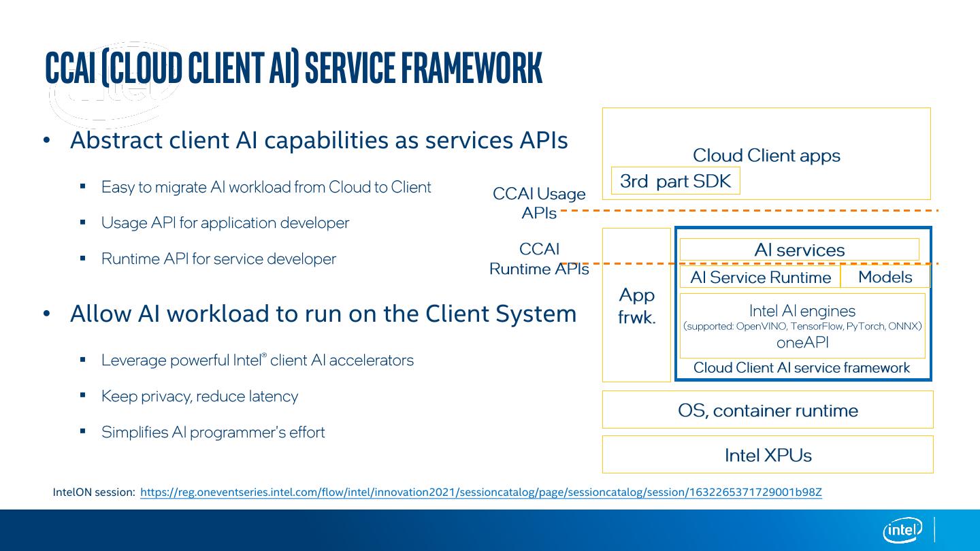The image size is (980, 551).
Task: Select the App frwk. block
Action: click(636, 305)
